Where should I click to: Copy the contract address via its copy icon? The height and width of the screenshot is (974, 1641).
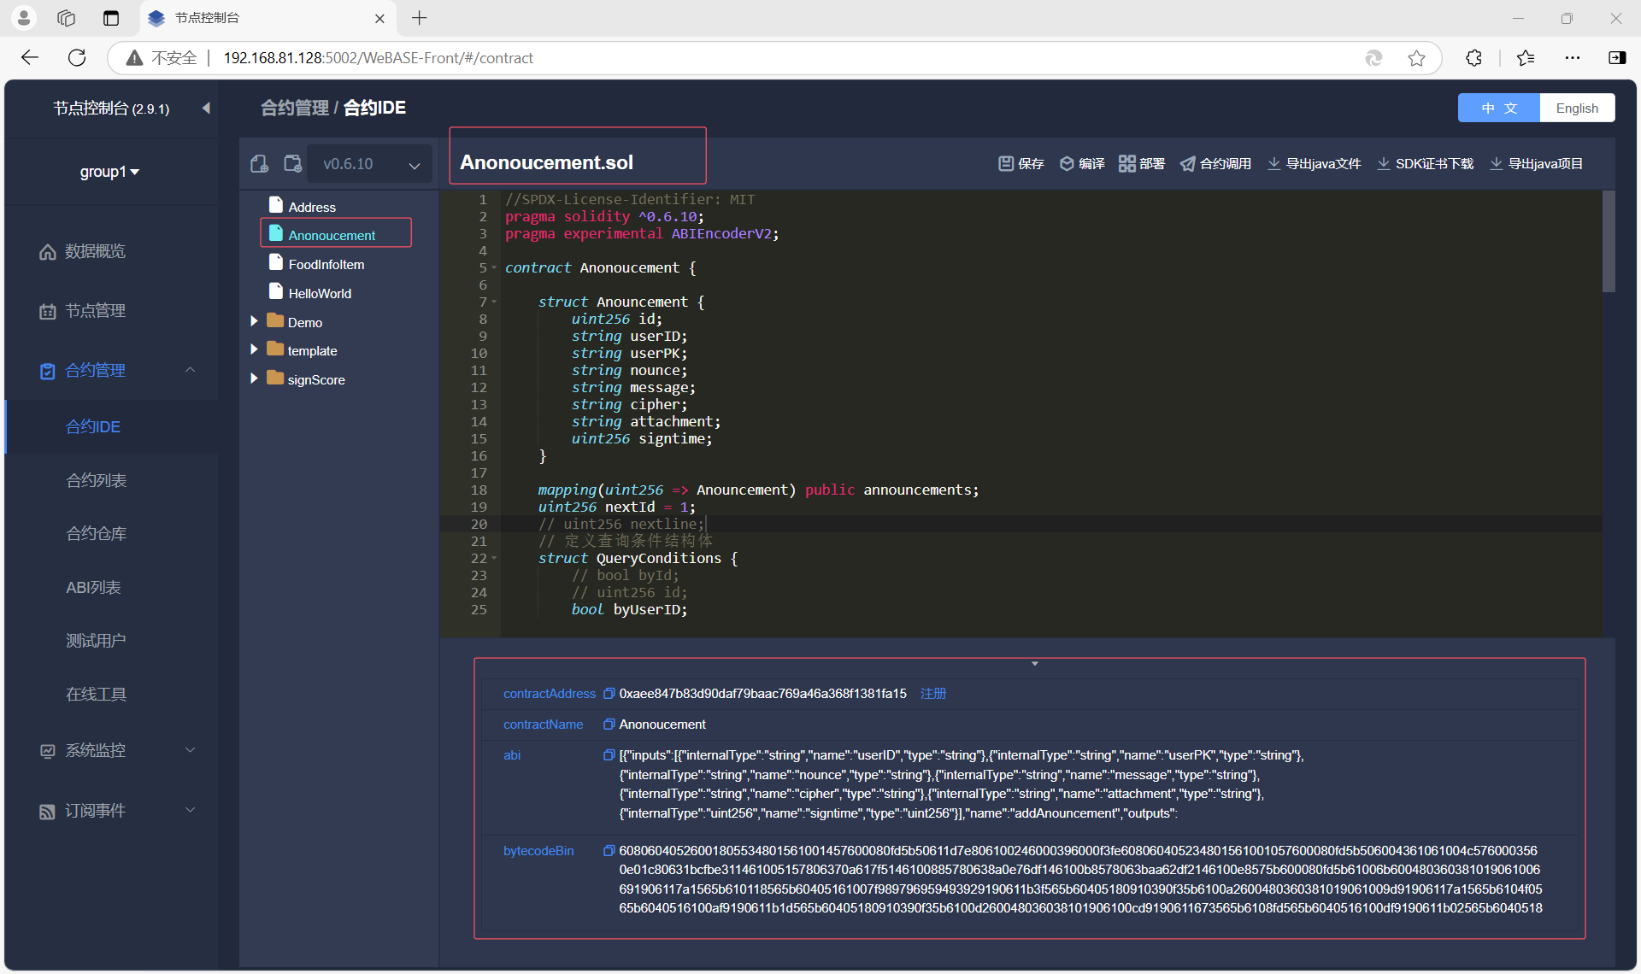click(x=609, y=694)
